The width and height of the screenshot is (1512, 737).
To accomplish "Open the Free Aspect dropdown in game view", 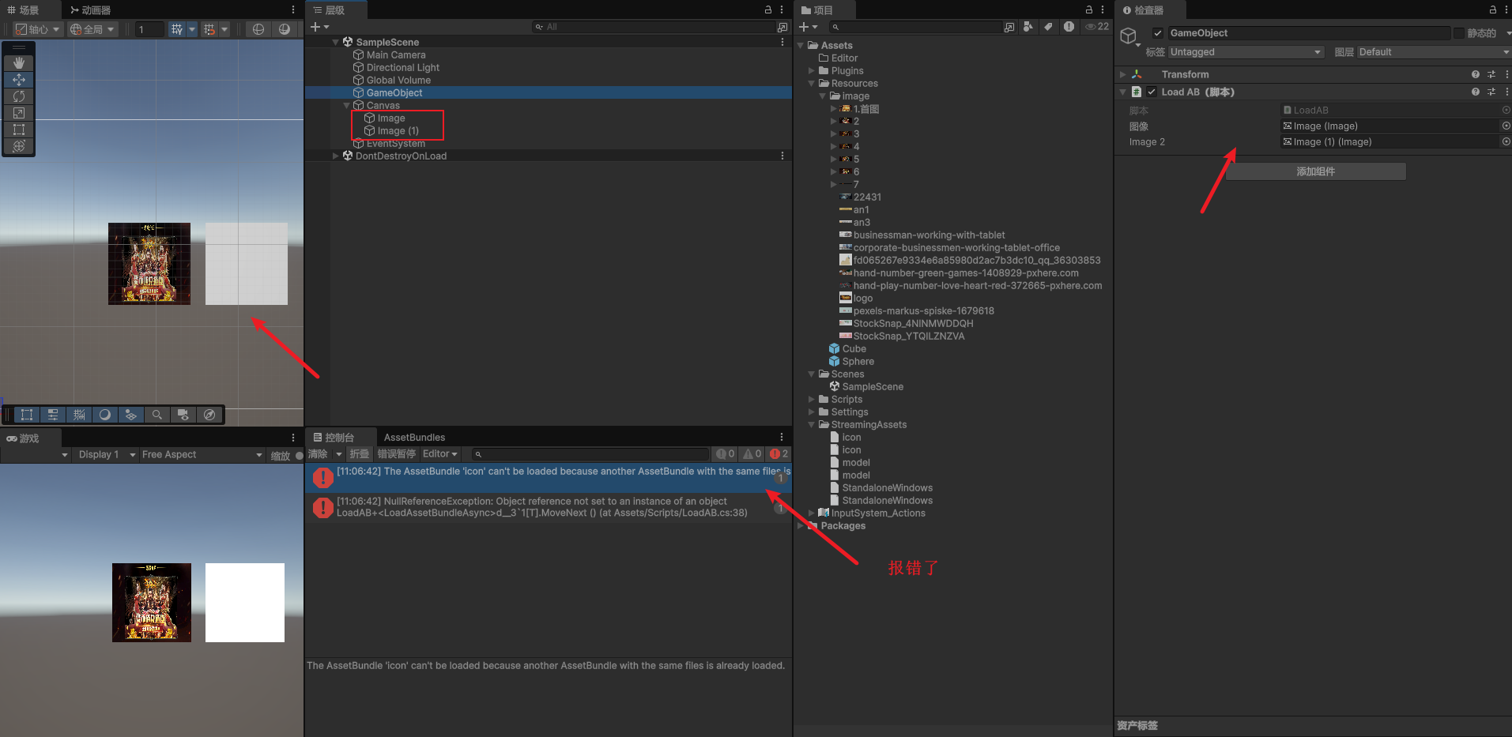I will [x=202, y=454].
